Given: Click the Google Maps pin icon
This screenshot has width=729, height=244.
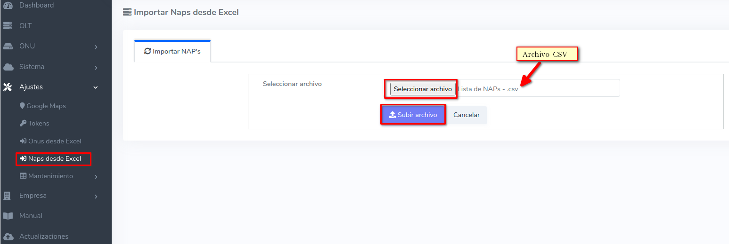Looking at the screenshot, I should pos(22,106).
